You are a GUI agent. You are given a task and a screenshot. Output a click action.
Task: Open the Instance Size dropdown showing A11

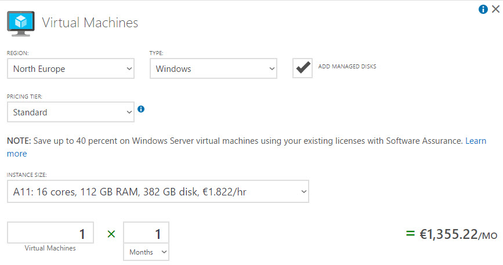coord(158,191)
